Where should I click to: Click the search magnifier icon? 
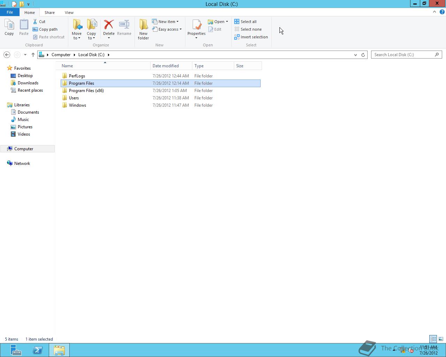[437, 55]
